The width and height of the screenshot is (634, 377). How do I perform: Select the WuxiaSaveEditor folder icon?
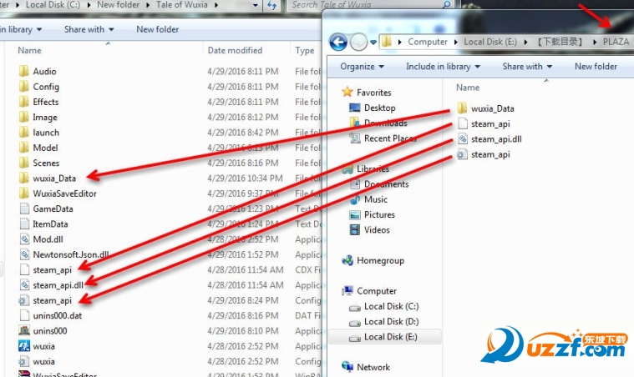click(24, 194)
